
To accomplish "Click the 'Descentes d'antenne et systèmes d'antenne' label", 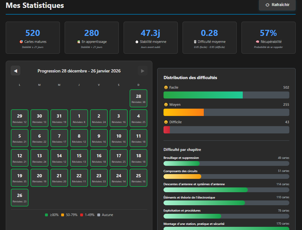I will [194, 184].
